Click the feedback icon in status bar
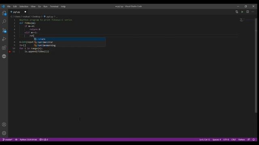Screen dimensions: 259x145 coord(248,140)
